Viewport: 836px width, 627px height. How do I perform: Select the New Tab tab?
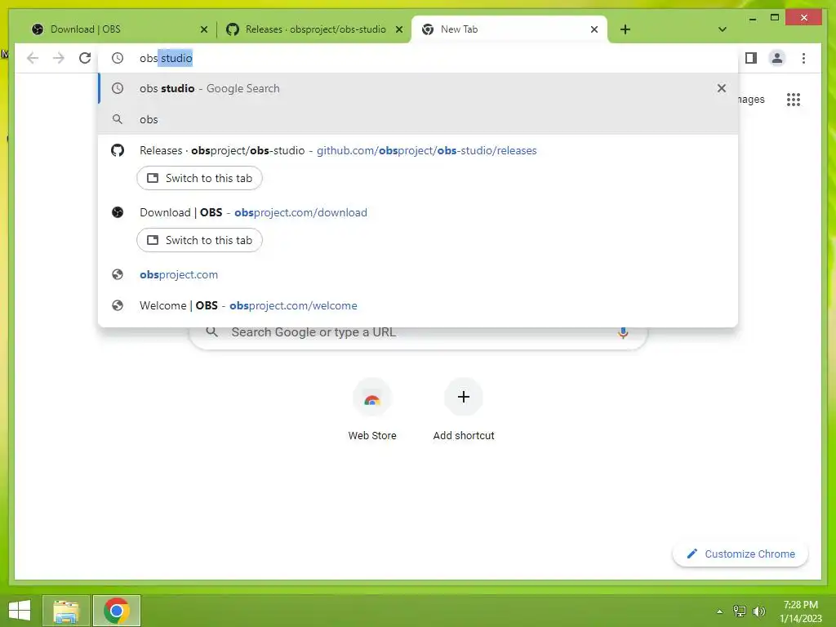[x=509, y=29]
